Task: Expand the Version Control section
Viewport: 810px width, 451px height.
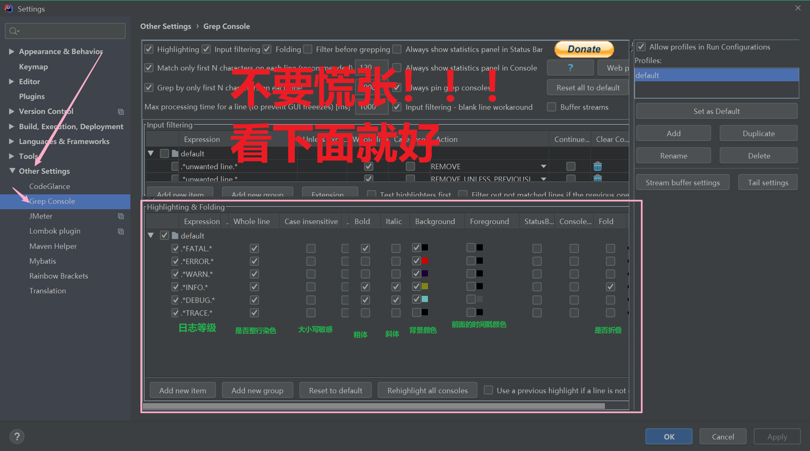Action: click(x=12, y=111)
